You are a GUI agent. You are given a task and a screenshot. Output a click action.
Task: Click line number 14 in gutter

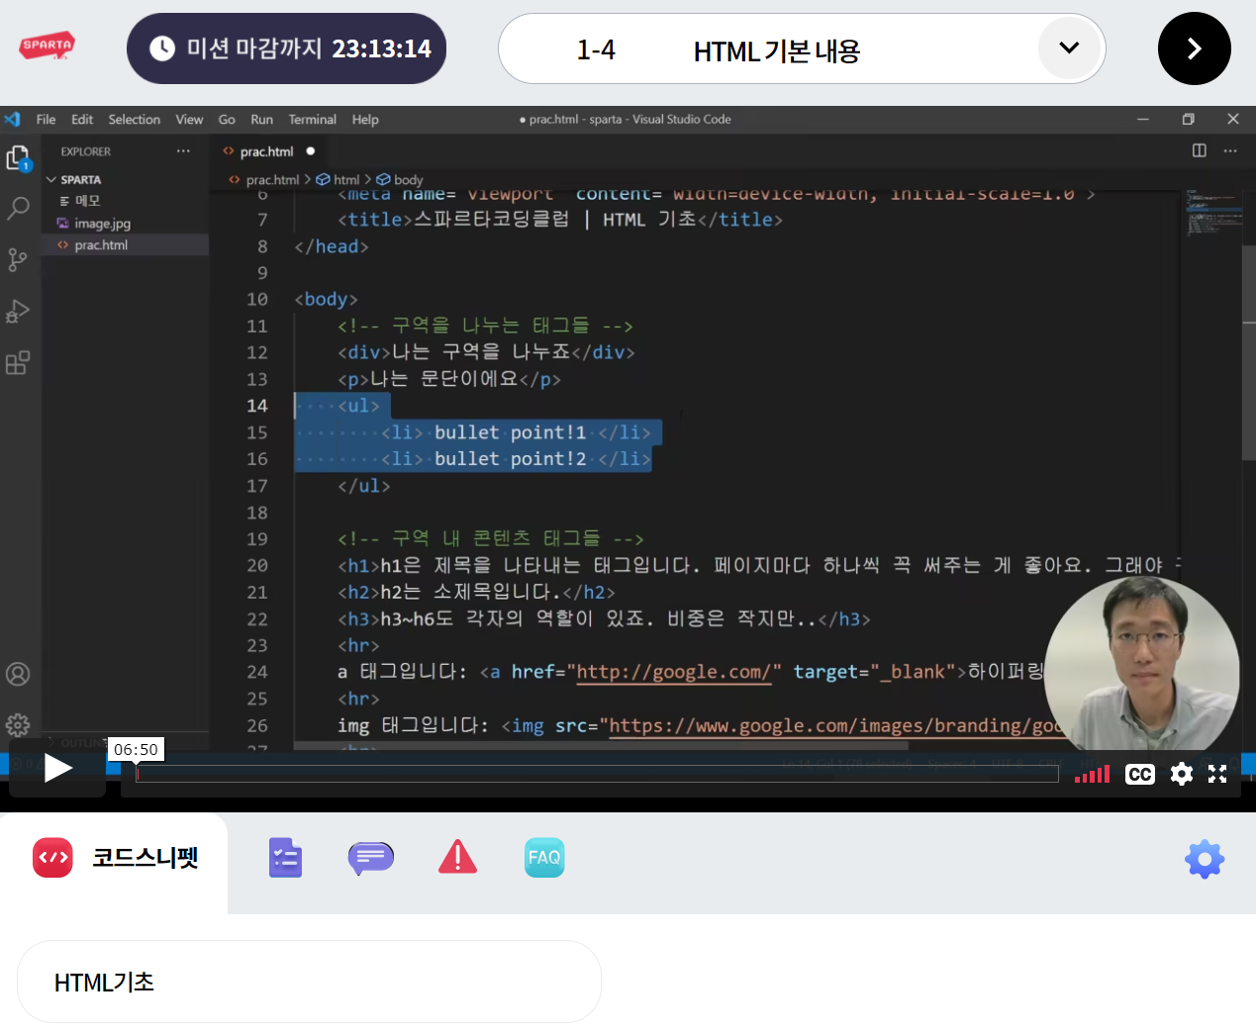tap(257, 406)
